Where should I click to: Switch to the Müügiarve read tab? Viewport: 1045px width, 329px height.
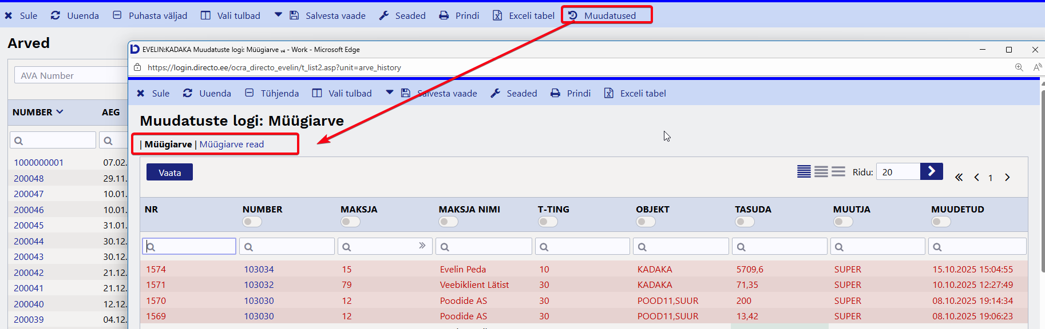(231, 145)
